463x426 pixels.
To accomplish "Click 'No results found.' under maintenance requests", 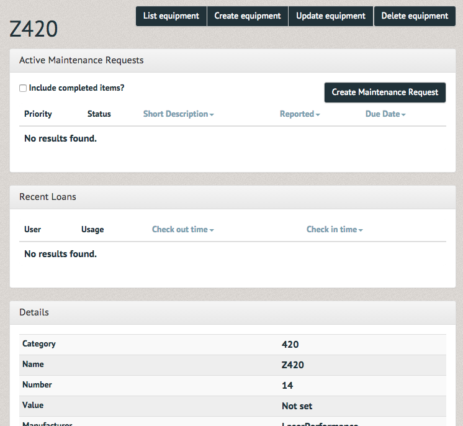I will (61, 138).
